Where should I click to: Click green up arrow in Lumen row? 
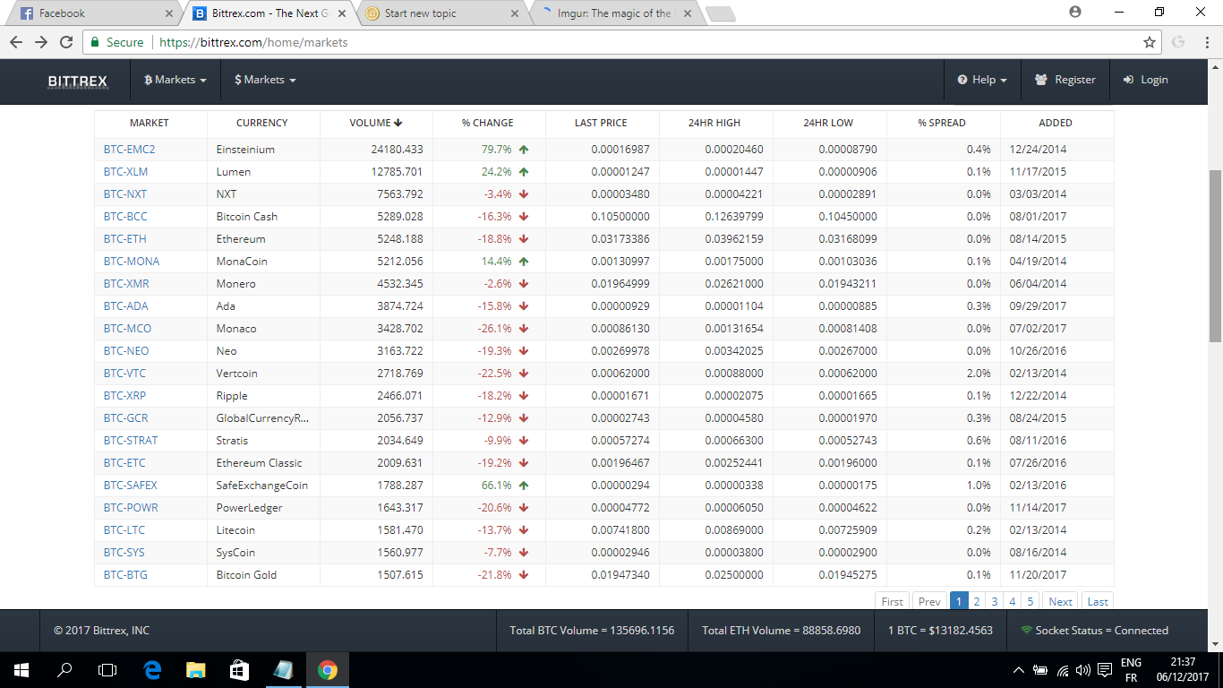[524, 172]
